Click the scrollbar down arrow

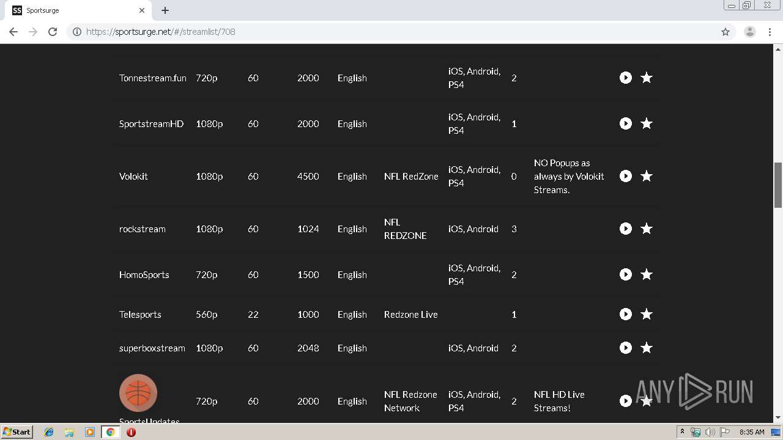pyautogui.click(x=778, y=417)
